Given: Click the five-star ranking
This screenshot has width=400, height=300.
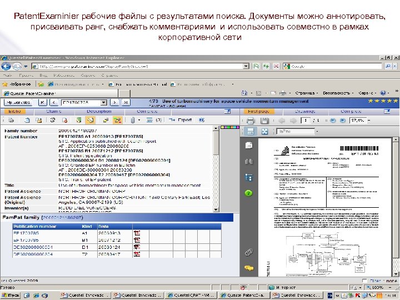Looking at the screenshot, I should point(383,101).
